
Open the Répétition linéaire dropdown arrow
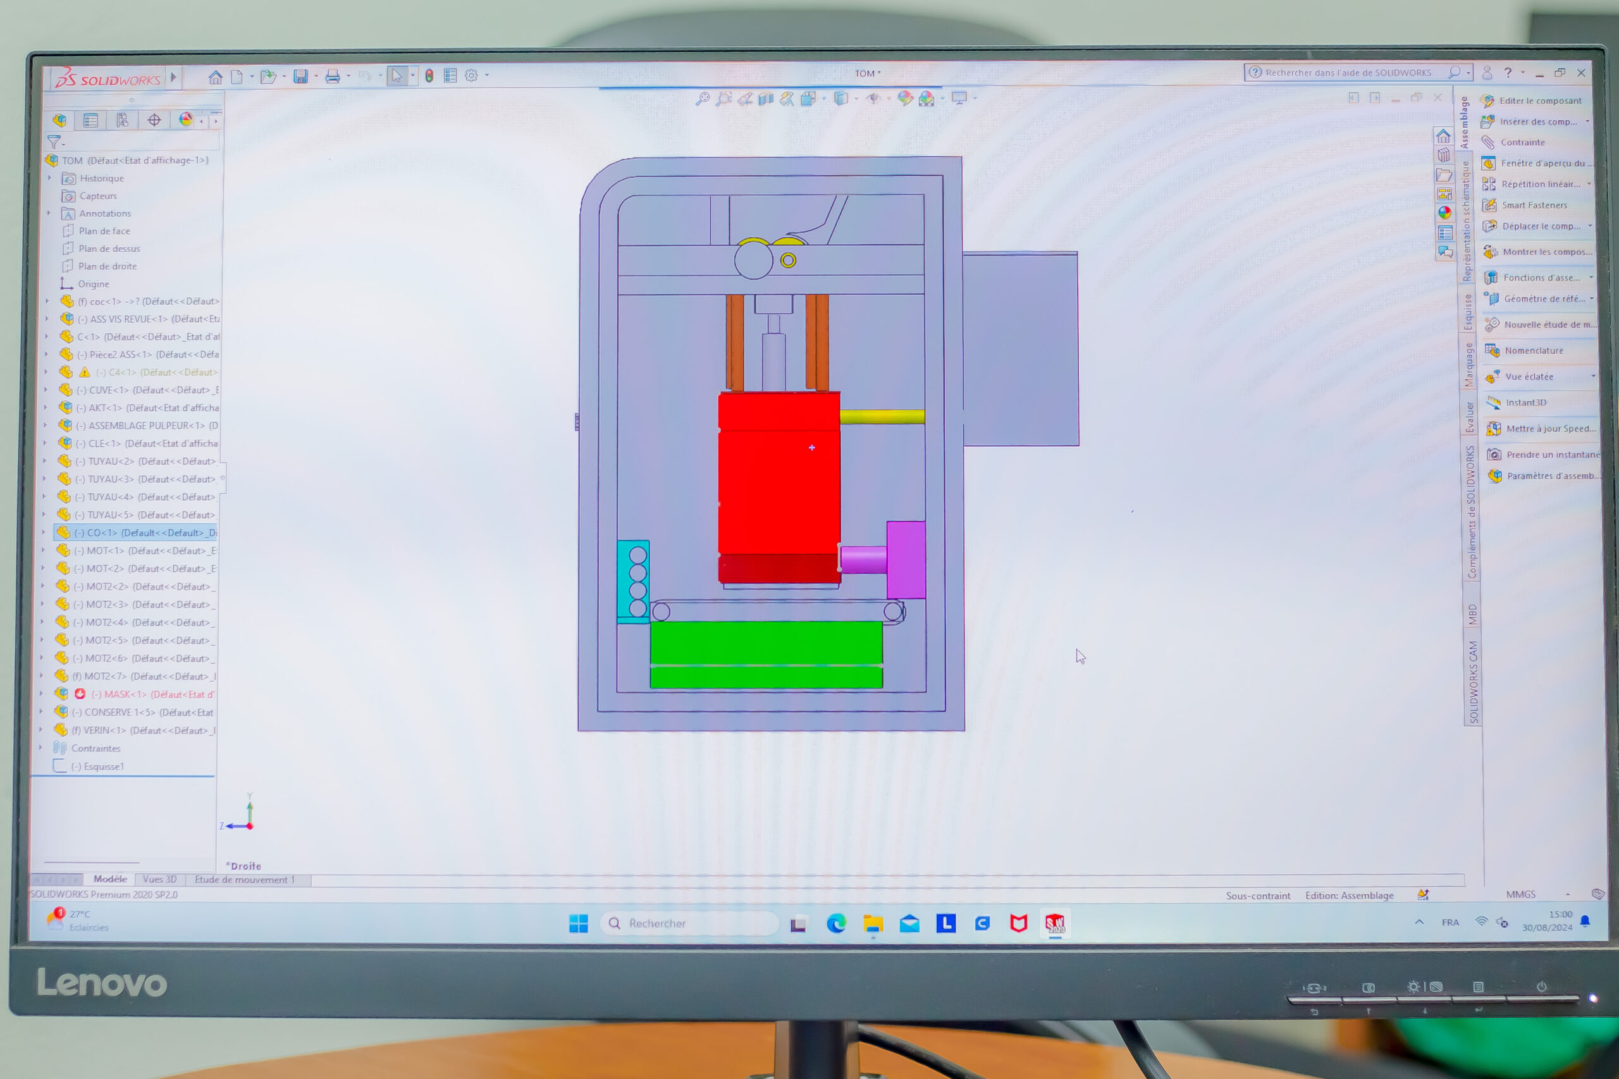[1589, 185]
